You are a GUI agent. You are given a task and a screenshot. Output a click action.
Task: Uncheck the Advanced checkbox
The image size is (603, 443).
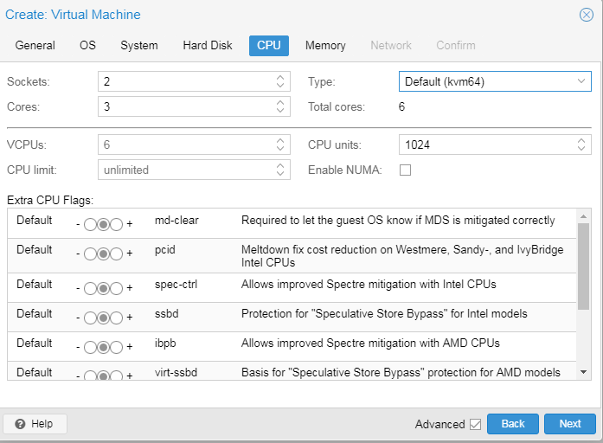475,424
